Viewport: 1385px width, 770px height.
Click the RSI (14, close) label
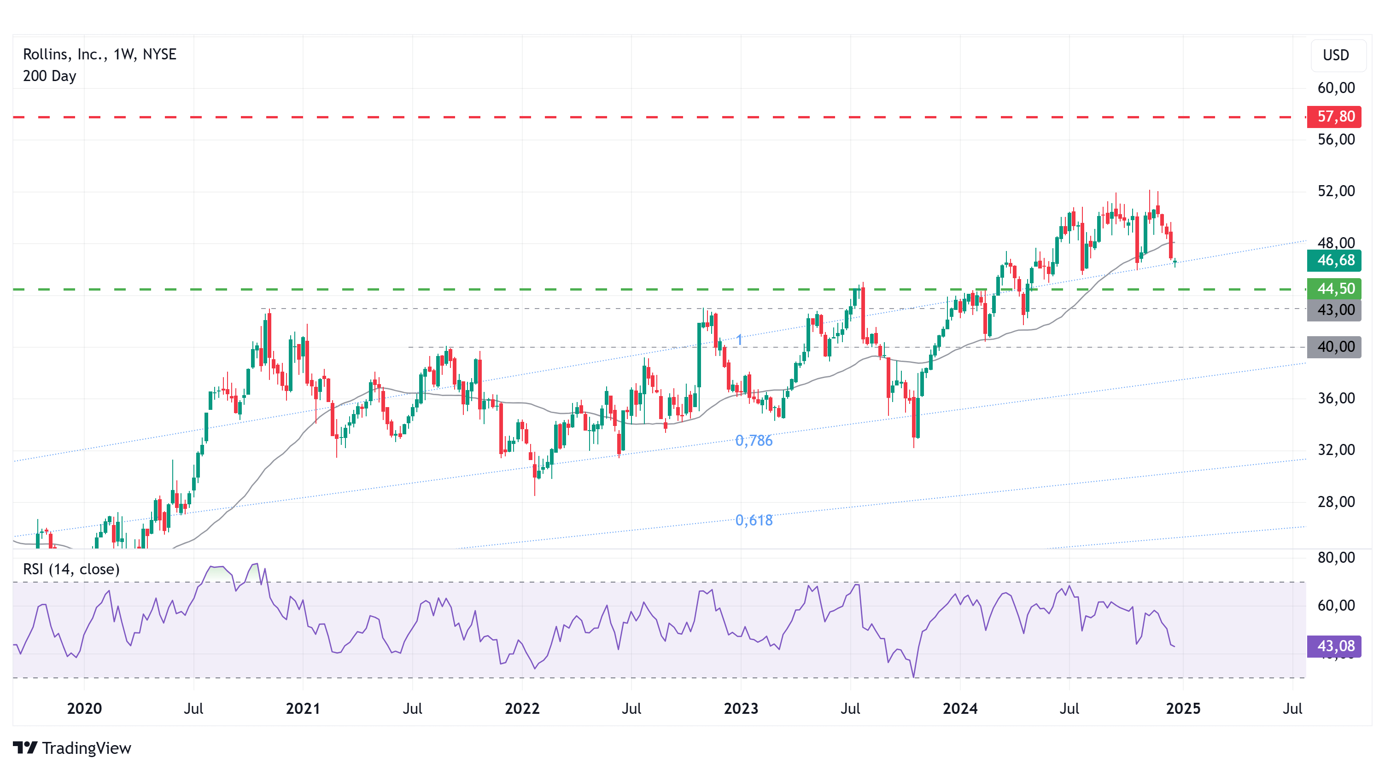[71, 569]
